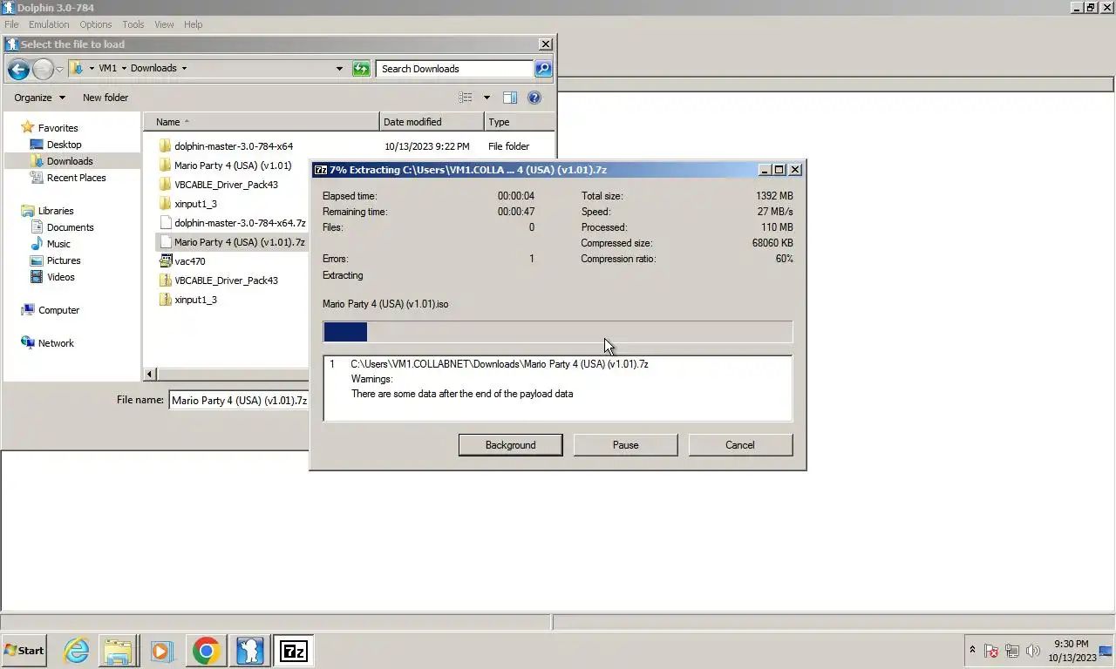Sort by the Type column header
This screenshot has width=1116, height=669.
[520, 122]
